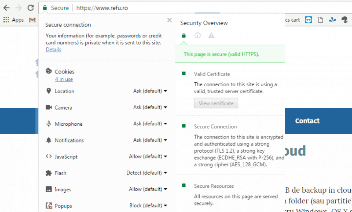Click the Notifications bell icon
Screen dimensions: 352x212
click(x=48, y=140)
